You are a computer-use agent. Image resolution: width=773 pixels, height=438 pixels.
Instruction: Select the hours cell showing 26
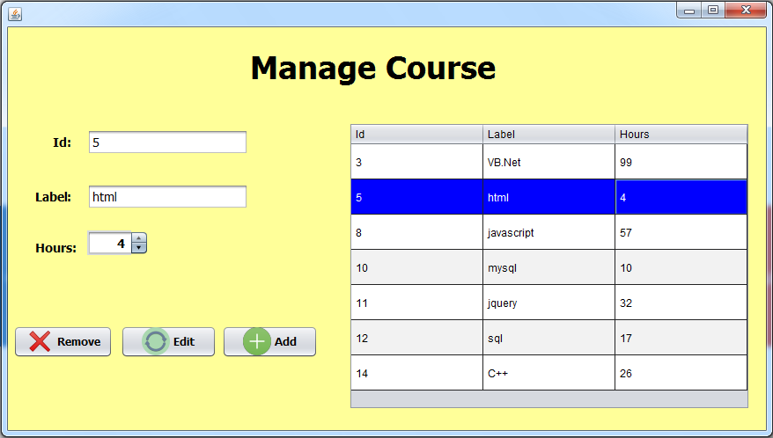click(681, 373)
